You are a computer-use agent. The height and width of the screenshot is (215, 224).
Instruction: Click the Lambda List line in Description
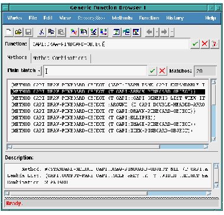[x=108, y=175]
